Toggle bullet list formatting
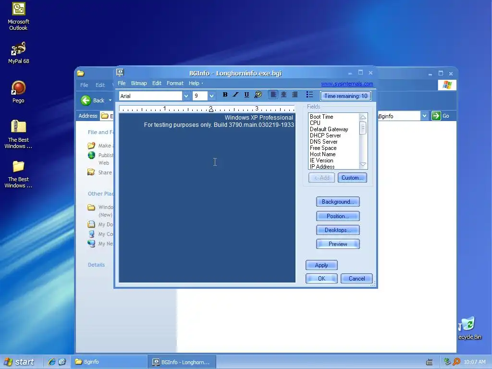The height and width of the screenshot is (369, 492). click(x=309, y=95)
